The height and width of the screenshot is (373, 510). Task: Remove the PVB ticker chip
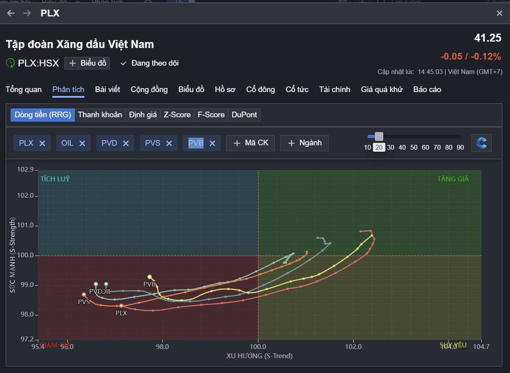click(x=213, y=144)
